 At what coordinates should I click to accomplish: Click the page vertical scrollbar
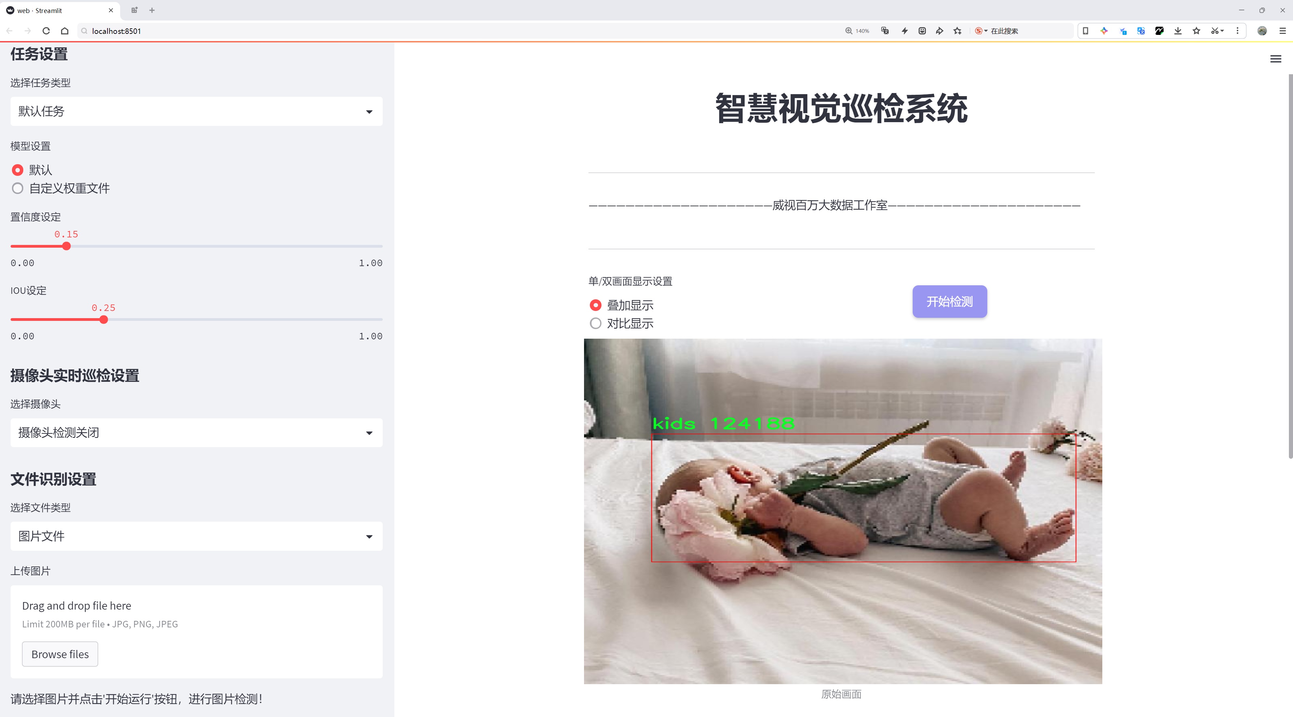point(1290,266)
